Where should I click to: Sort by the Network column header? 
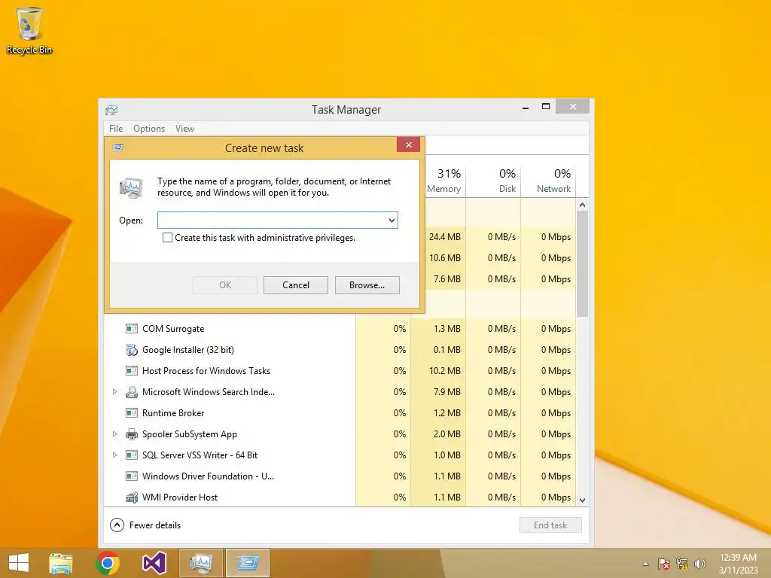point(548,181)
